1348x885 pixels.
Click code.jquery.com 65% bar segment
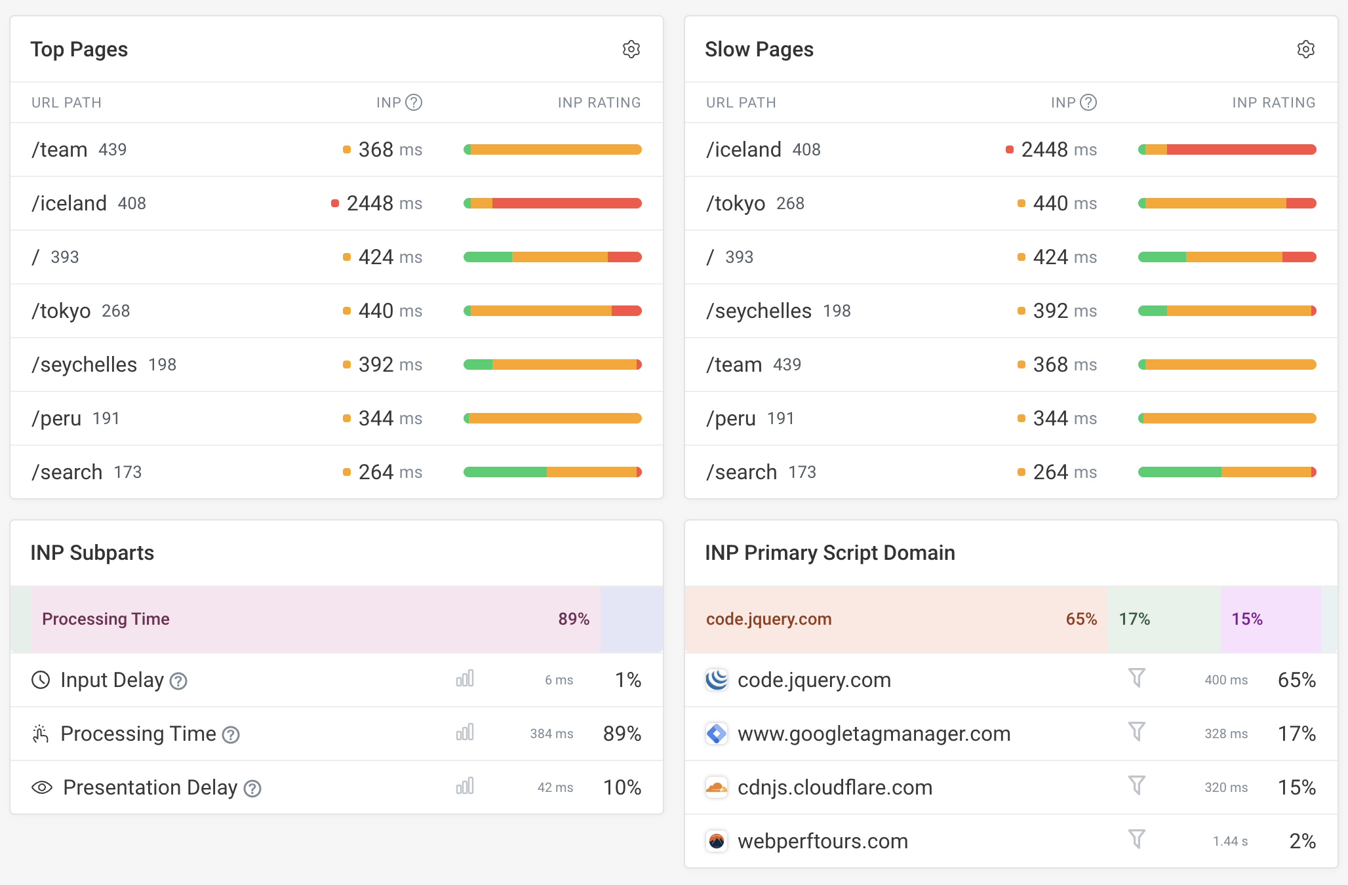pyautogui.click(x=896, y=619)
